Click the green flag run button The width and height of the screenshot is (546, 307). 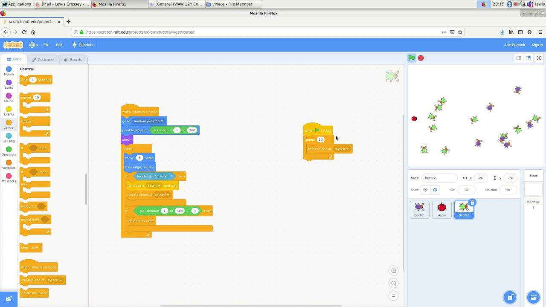tap(412, 58)
